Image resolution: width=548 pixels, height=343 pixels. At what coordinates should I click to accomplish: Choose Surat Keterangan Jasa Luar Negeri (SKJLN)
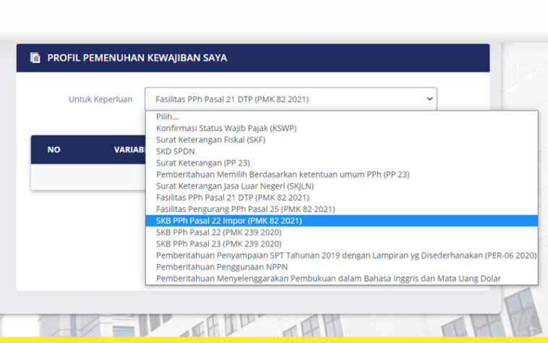tap(342, 186)
